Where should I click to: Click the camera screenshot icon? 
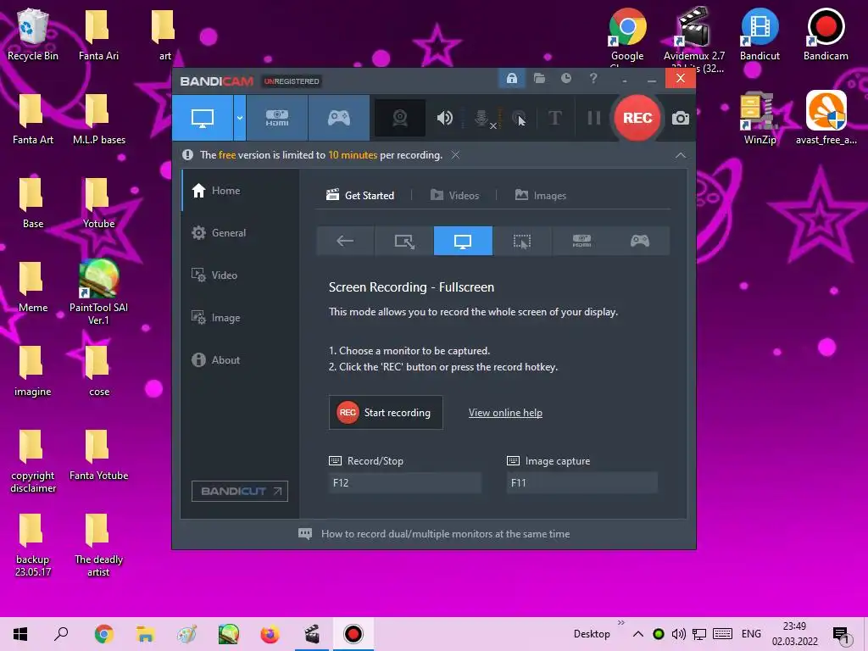(x=681, y=118)
